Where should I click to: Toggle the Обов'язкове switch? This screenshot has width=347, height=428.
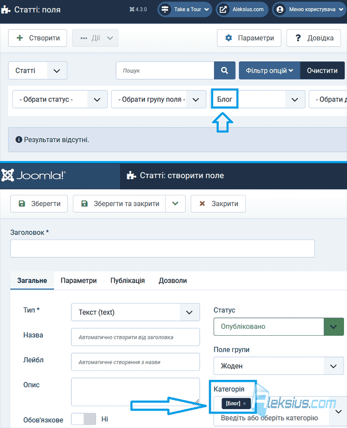pyautogui.click(x=84, y=419)
